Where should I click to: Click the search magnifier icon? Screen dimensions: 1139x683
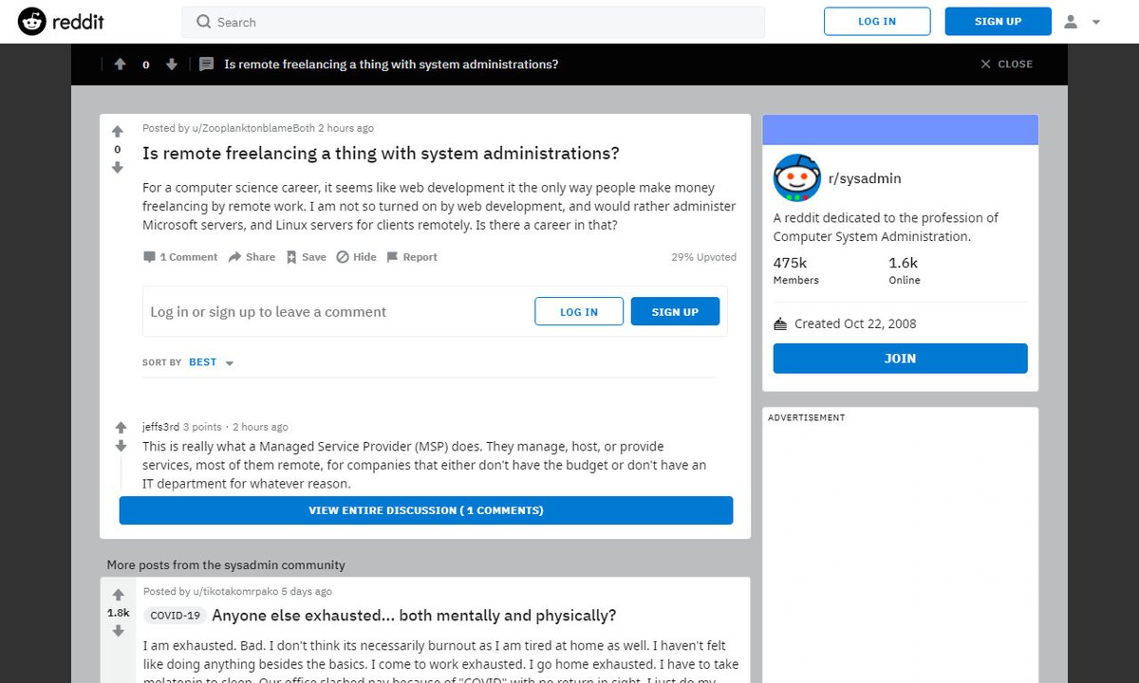point(203,22)
